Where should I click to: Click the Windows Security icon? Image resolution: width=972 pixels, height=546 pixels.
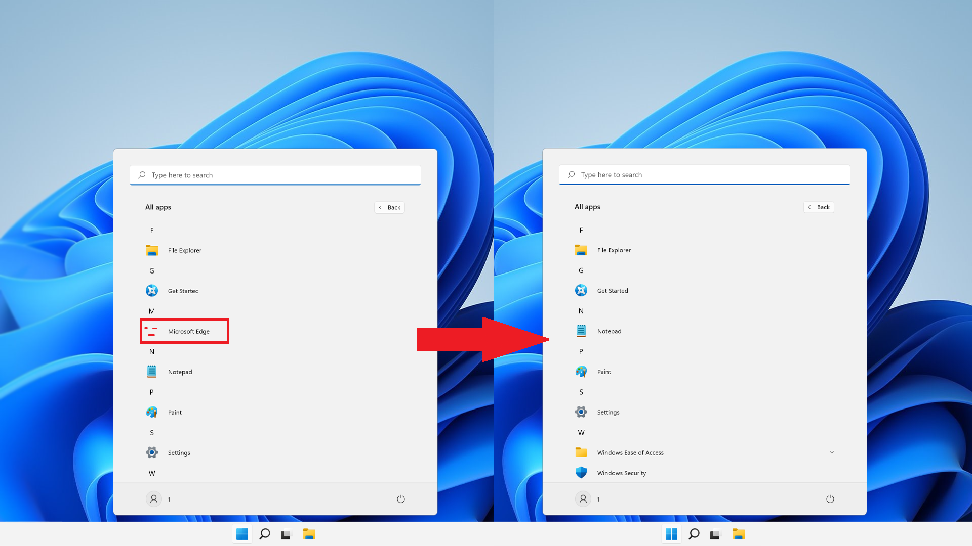581,473
